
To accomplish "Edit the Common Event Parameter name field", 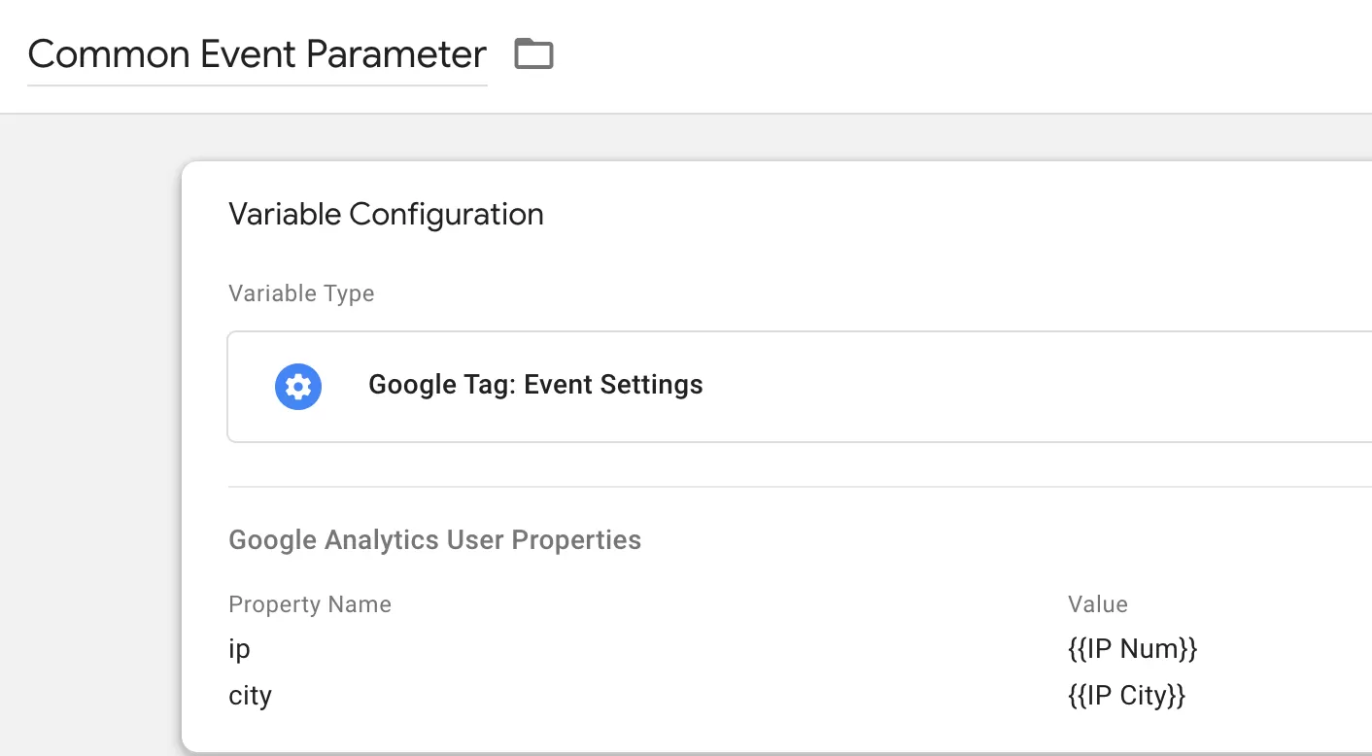I will (x=257, y=54).
